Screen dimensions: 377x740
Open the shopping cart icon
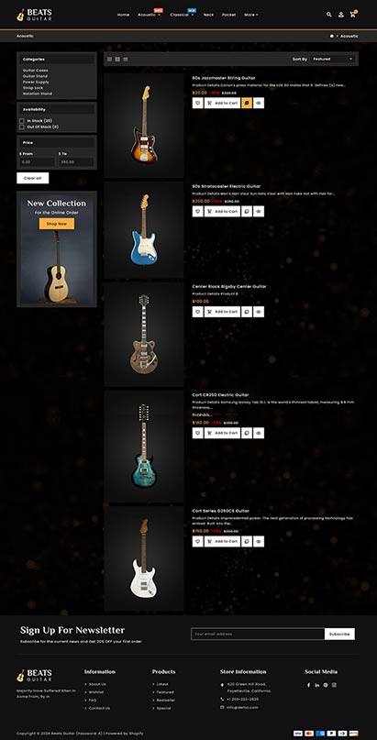tap(352, 15)
